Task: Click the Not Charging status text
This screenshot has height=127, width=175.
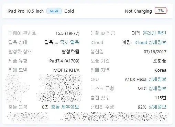Action: (138, 11)
